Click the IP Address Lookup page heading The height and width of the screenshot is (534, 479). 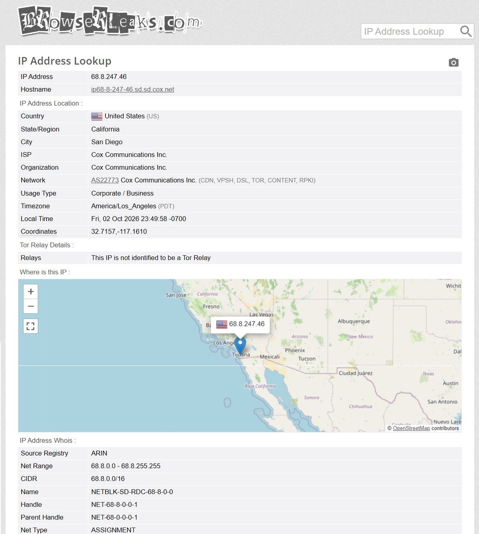pos(65,61)
